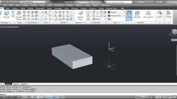The image size is (177, 99).
Task: Select the Rotate tool in Modify
Action: [x=64, y=16]
